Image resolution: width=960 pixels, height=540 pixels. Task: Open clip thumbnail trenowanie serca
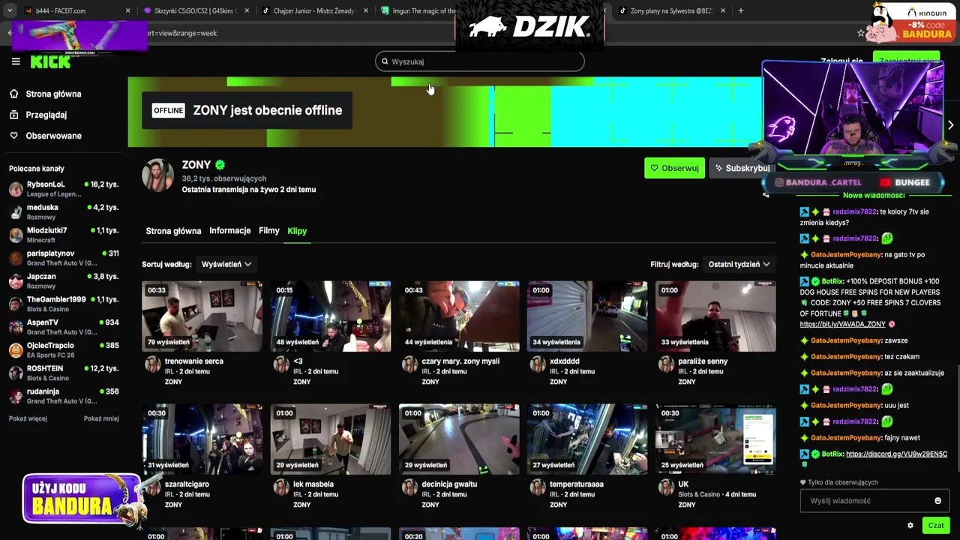tap(202, 316)
